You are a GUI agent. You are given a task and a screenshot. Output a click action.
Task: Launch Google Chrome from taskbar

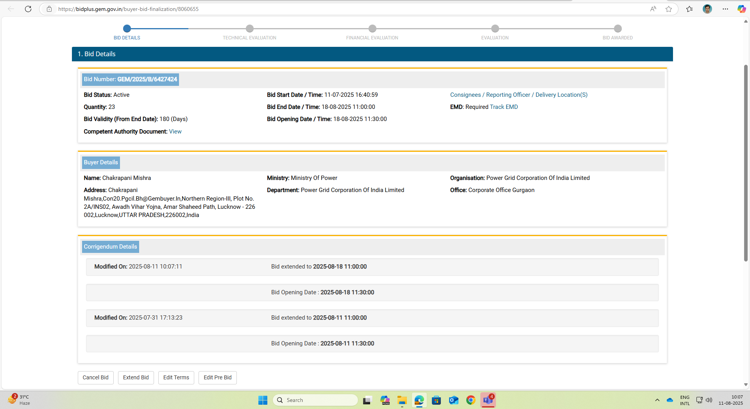(471, 400)
